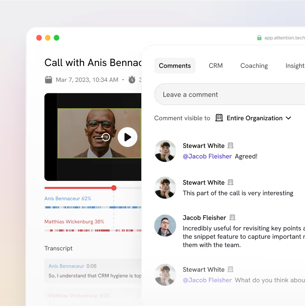Open the Coaching tab
The image size is (305, 306).
(254, 66)
